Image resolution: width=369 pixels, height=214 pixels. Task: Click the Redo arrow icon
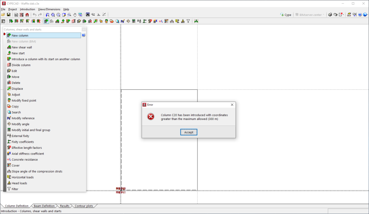tap(40, 15)
